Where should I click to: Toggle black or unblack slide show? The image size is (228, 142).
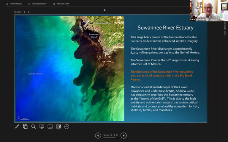tap(42, 126)
